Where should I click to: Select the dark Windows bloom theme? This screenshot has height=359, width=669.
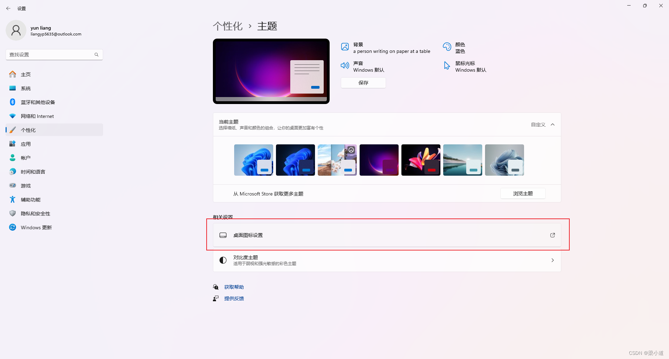coord(295,160)
